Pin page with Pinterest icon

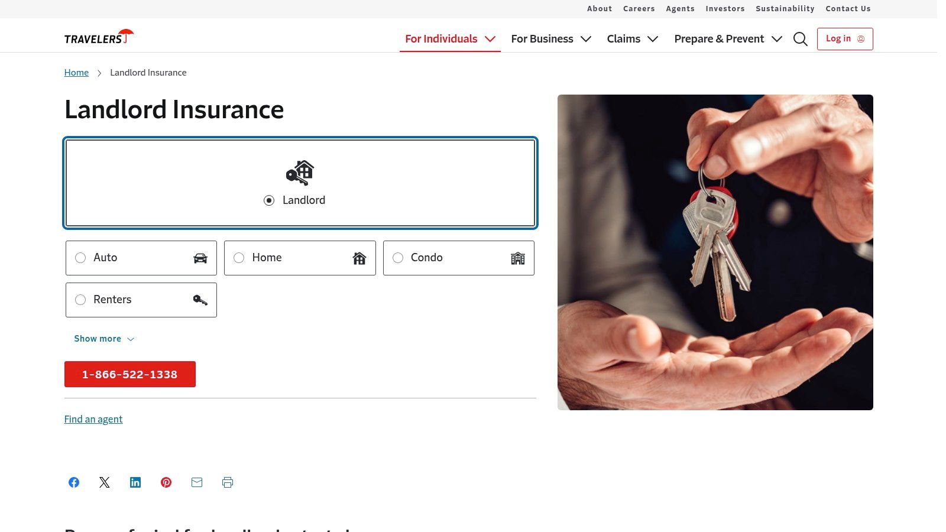point(166,482)
